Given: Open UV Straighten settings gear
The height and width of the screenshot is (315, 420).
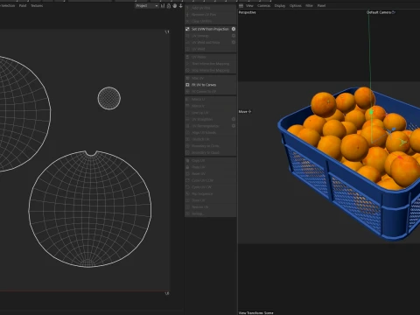Looking at the screenshot, I should [234, 119].
